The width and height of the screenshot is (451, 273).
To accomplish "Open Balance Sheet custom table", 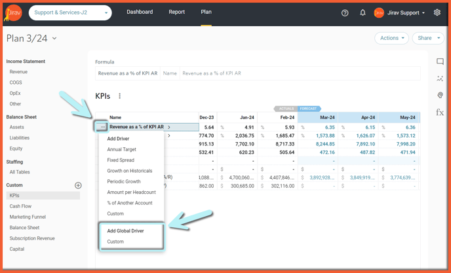I will click(x=24, y=228).
